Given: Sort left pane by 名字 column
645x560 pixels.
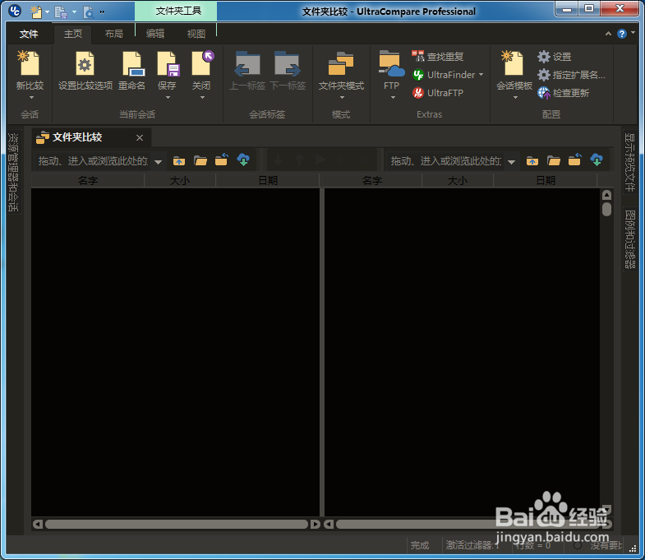Looking at the screenshot, I should click(x=88, y=180).
